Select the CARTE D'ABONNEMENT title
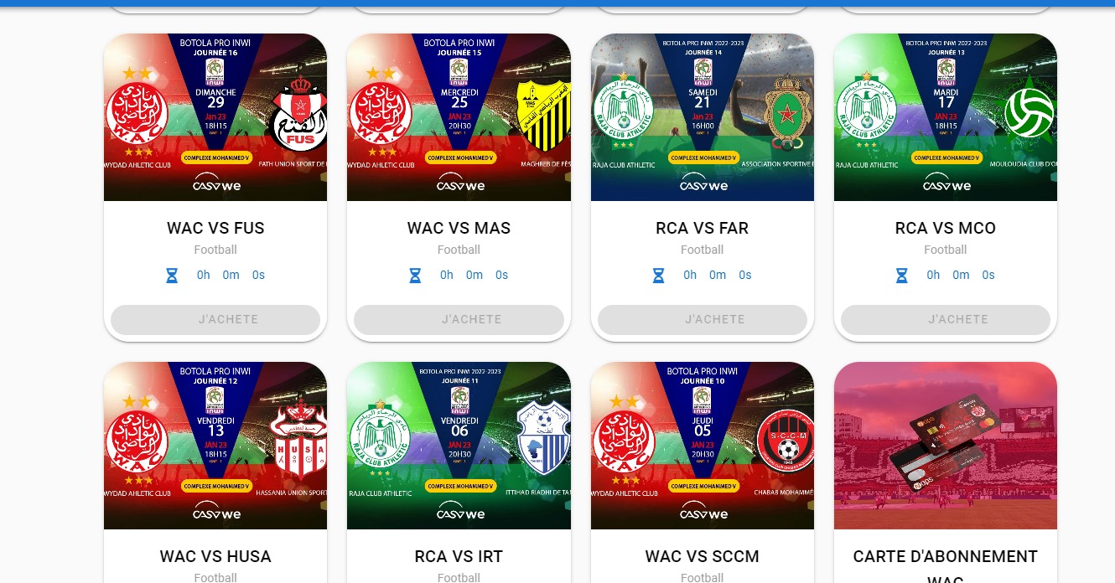Screen dimensions: 1115x583 (946, 556)
